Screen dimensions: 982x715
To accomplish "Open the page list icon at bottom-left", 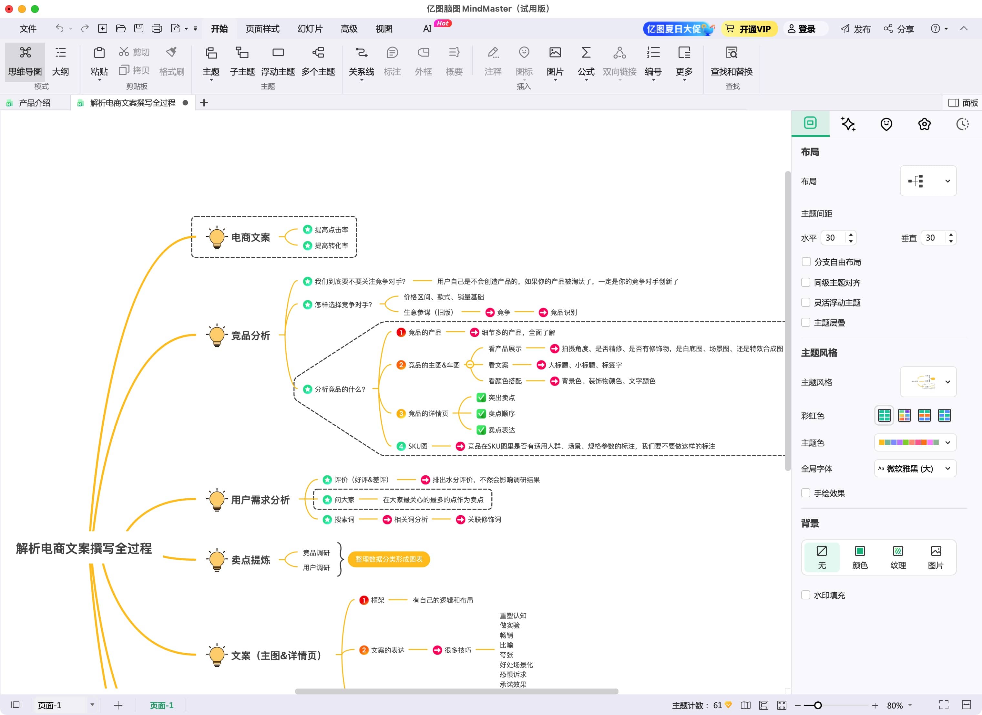I will [16, 705].
